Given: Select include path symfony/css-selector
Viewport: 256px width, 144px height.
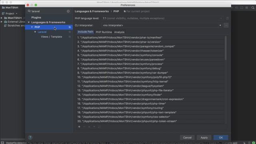Looking at the screenshot, I should coord(150,117).
